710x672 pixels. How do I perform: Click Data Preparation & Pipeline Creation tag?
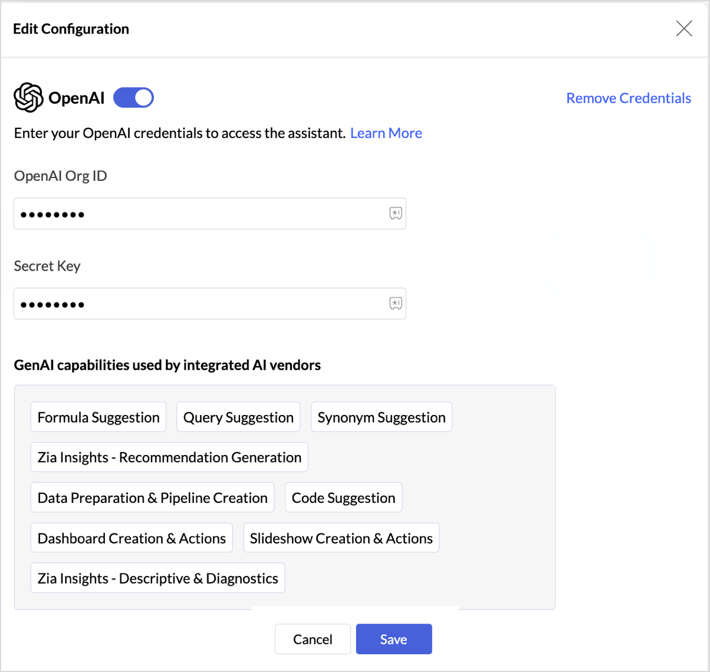point(153,498)
